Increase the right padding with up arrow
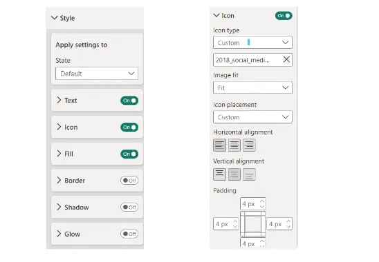 coord(288,221)
